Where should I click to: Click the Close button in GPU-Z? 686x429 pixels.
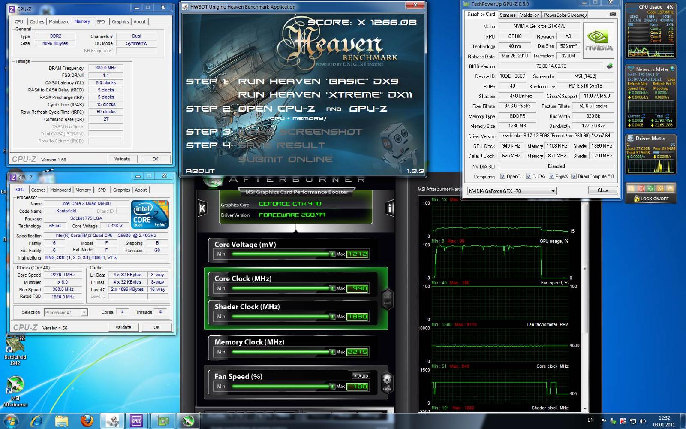tap(603, 190)
